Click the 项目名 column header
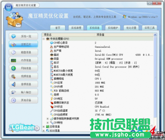 point(48,35)
